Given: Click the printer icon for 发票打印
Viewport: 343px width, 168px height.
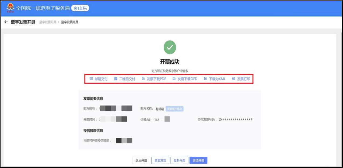Looking at the screenshot, I should coord(233,79).
